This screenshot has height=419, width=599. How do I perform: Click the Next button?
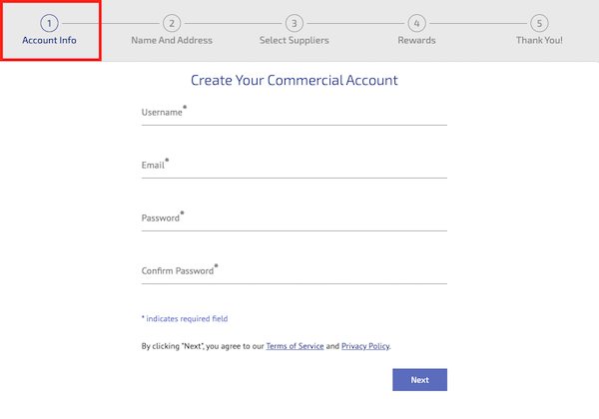420,380
